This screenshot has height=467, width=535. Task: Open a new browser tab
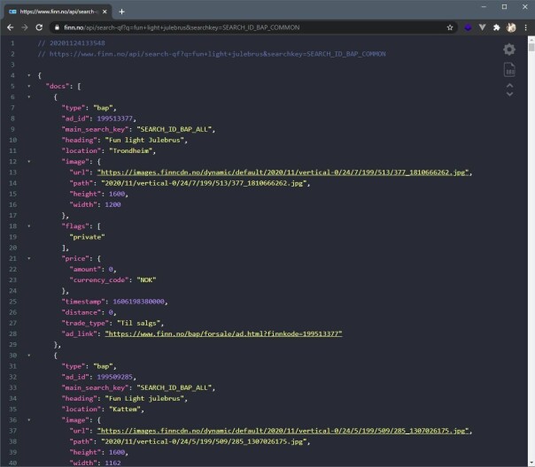(x=121, y=11)
